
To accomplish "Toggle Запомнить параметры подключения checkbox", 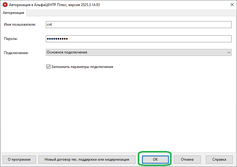I will point(48,67).
